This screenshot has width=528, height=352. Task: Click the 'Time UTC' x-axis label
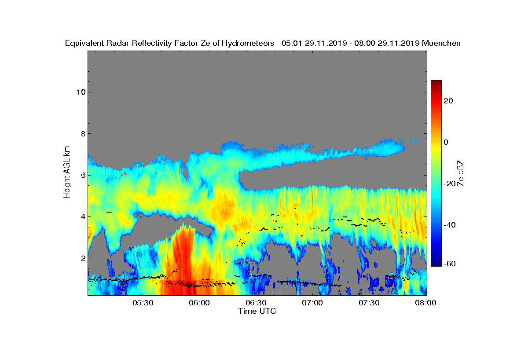point(257,311)
